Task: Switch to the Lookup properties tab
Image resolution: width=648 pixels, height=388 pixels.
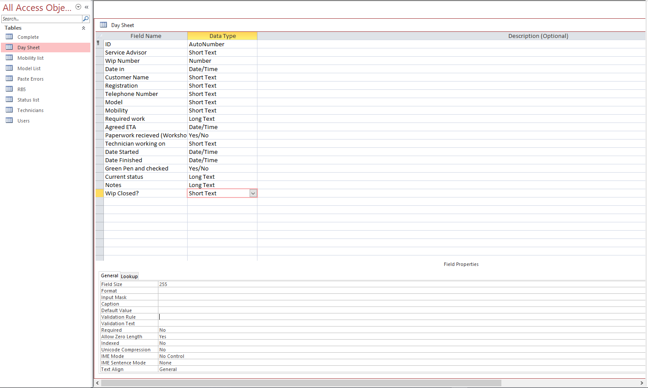Action: pos(129,276)
